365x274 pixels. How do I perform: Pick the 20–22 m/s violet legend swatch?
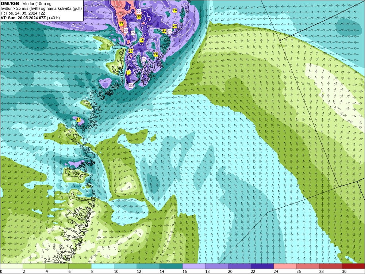point(239,266)
